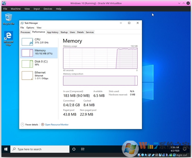This screenshot has width=192, height=158.
Task: Open the Task Manager Options menu
Action: point(30,28)
